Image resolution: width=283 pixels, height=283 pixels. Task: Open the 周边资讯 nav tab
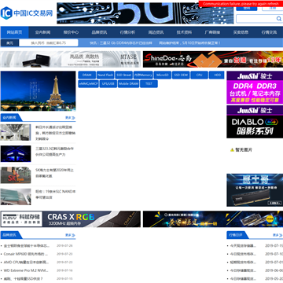tap(156, 32)
